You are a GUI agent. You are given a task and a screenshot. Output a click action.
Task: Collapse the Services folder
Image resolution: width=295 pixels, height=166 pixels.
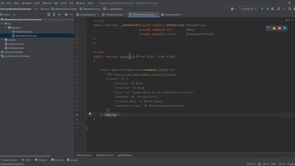6,28
